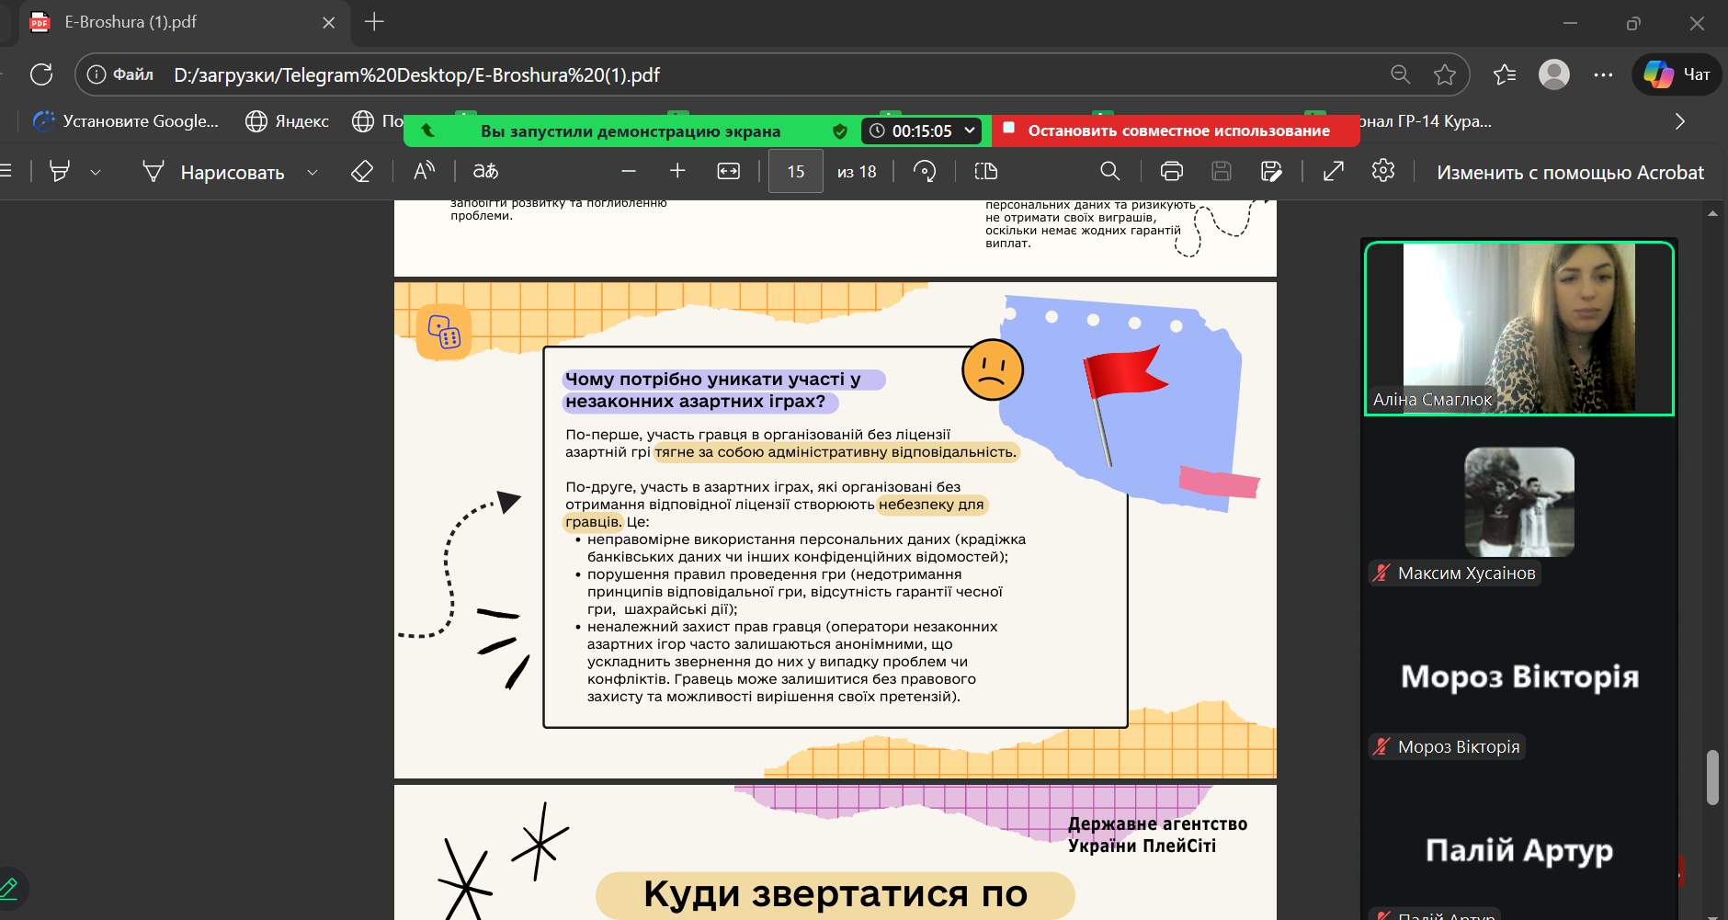Click the Read aloud icon
Viewport: 1728px width, 920px height.
[x=424, y=172]
